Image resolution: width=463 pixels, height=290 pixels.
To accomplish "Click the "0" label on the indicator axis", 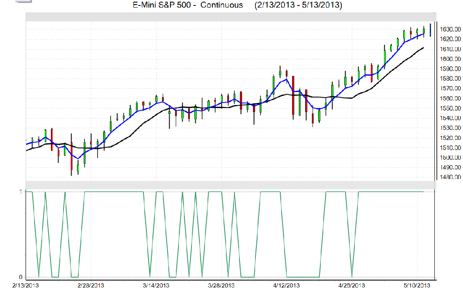I will pyautogui.click(x=21, y=277).
